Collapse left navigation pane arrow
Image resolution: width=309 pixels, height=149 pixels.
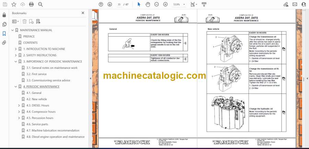coord(90,78)
